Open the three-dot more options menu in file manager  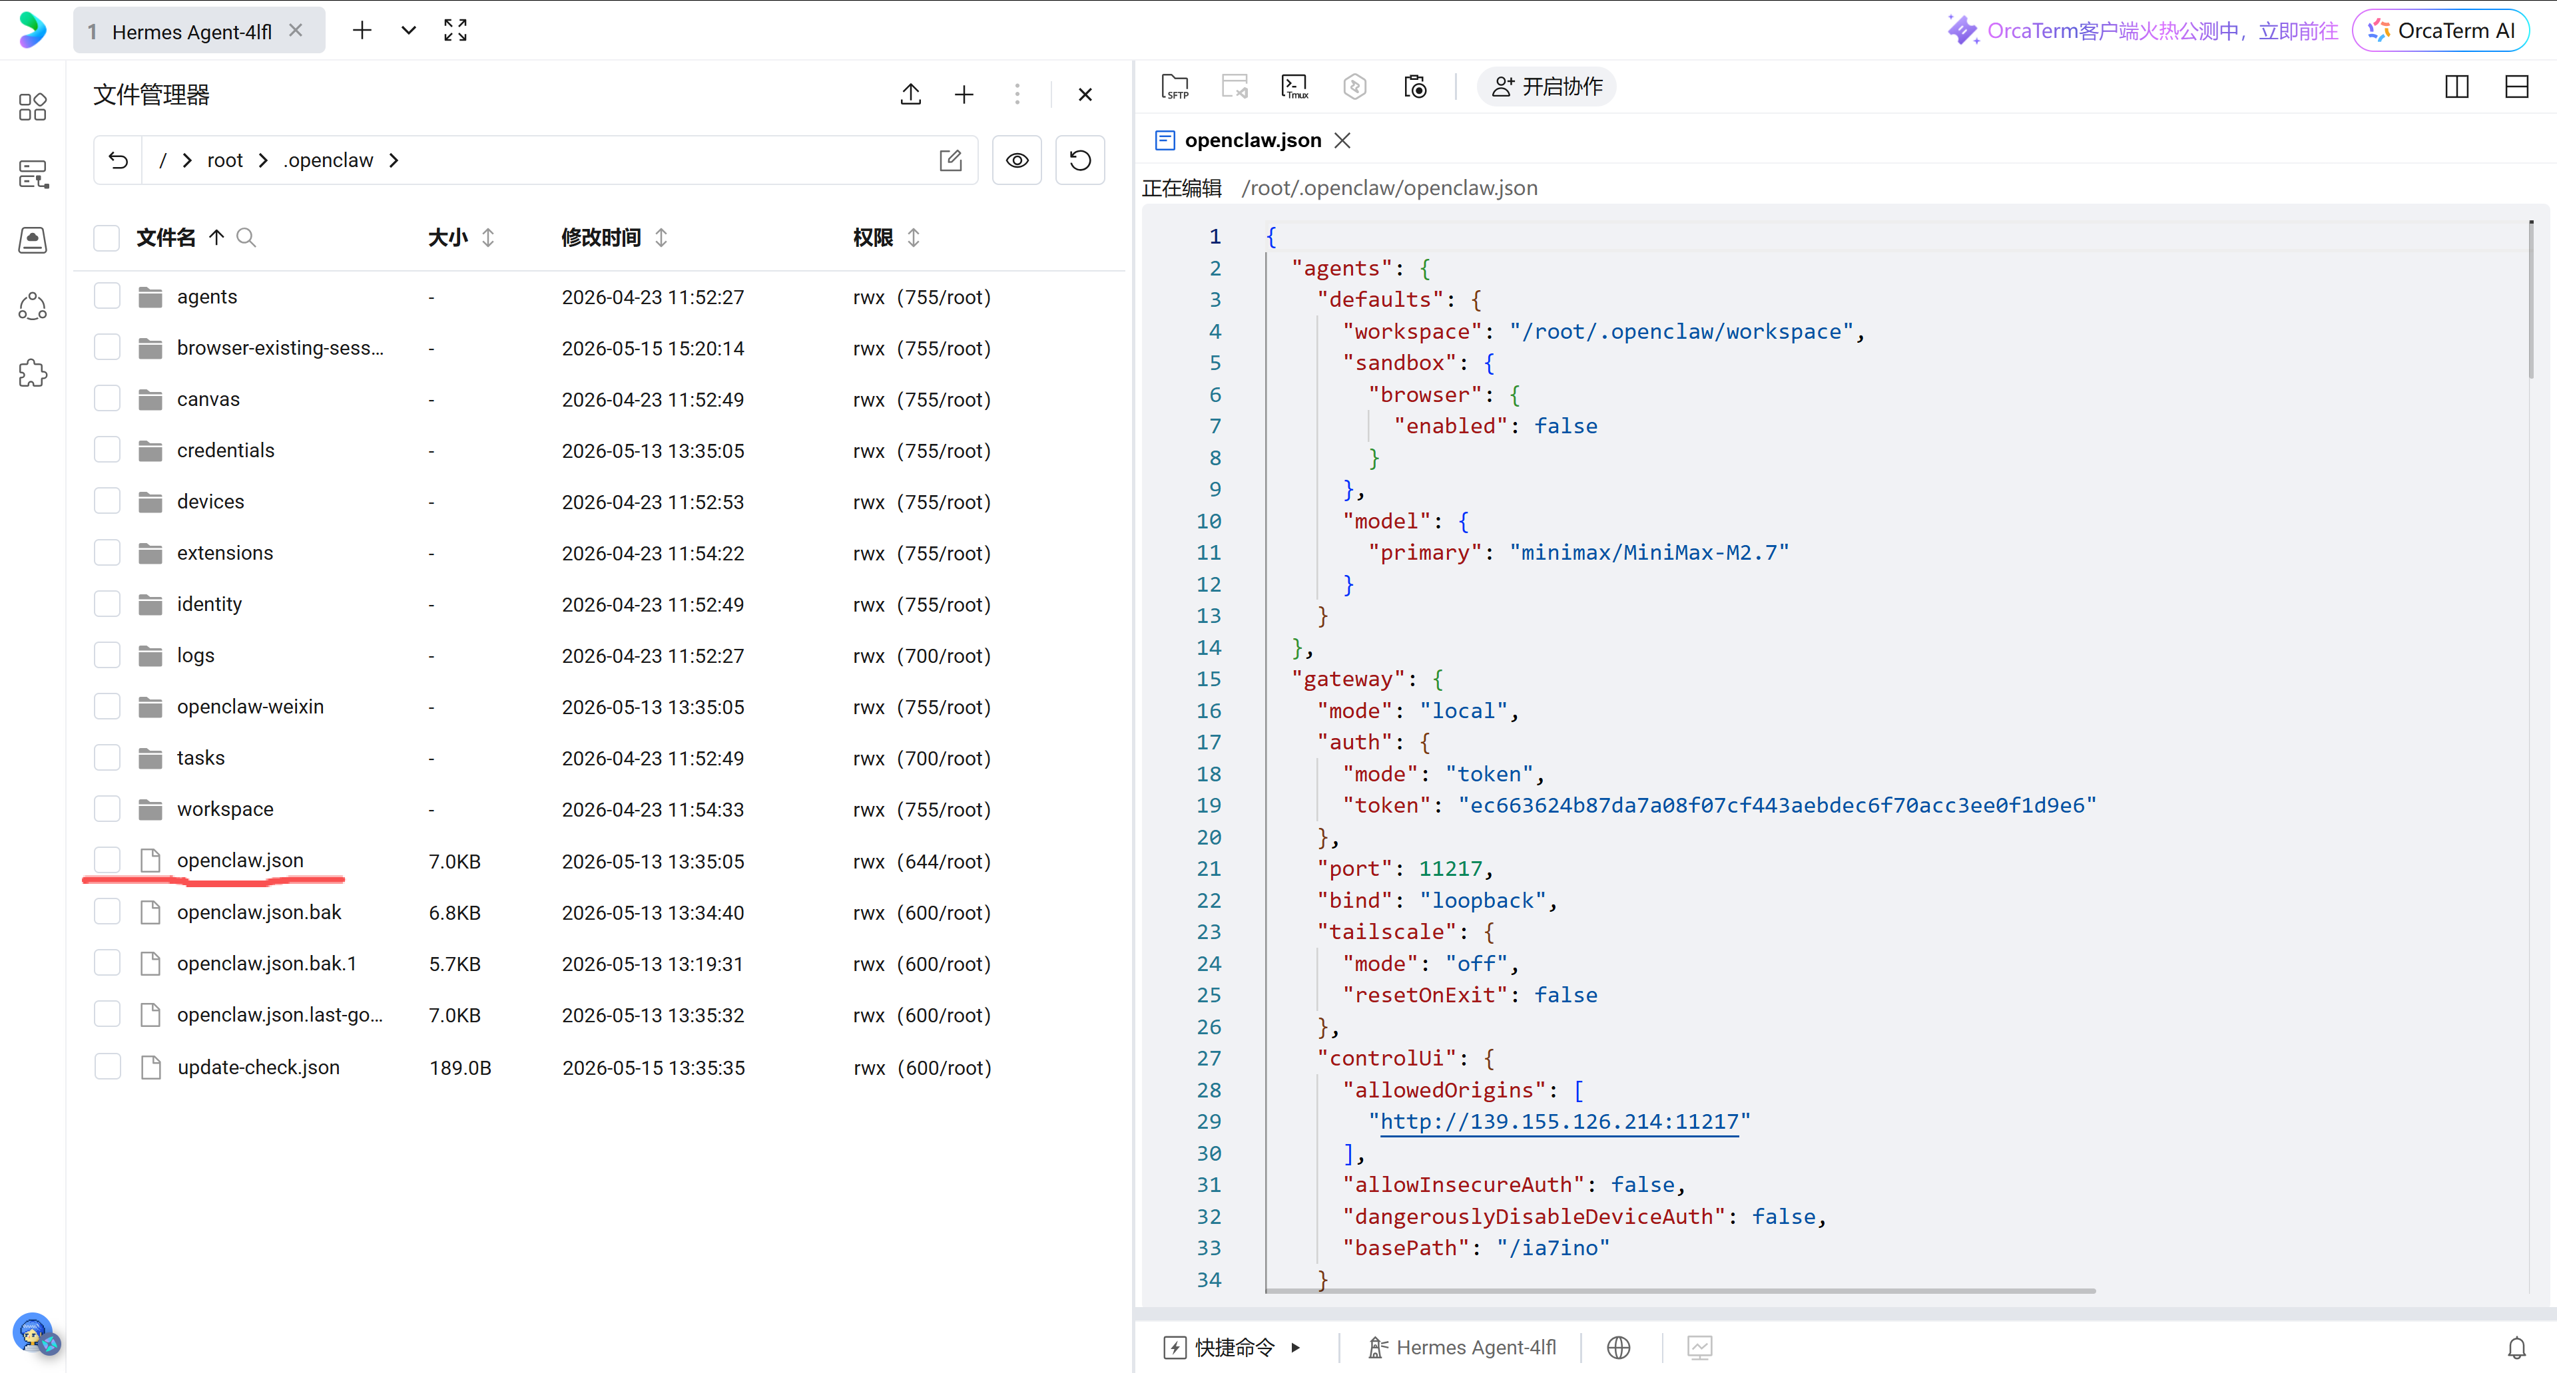click(1016, 95)
